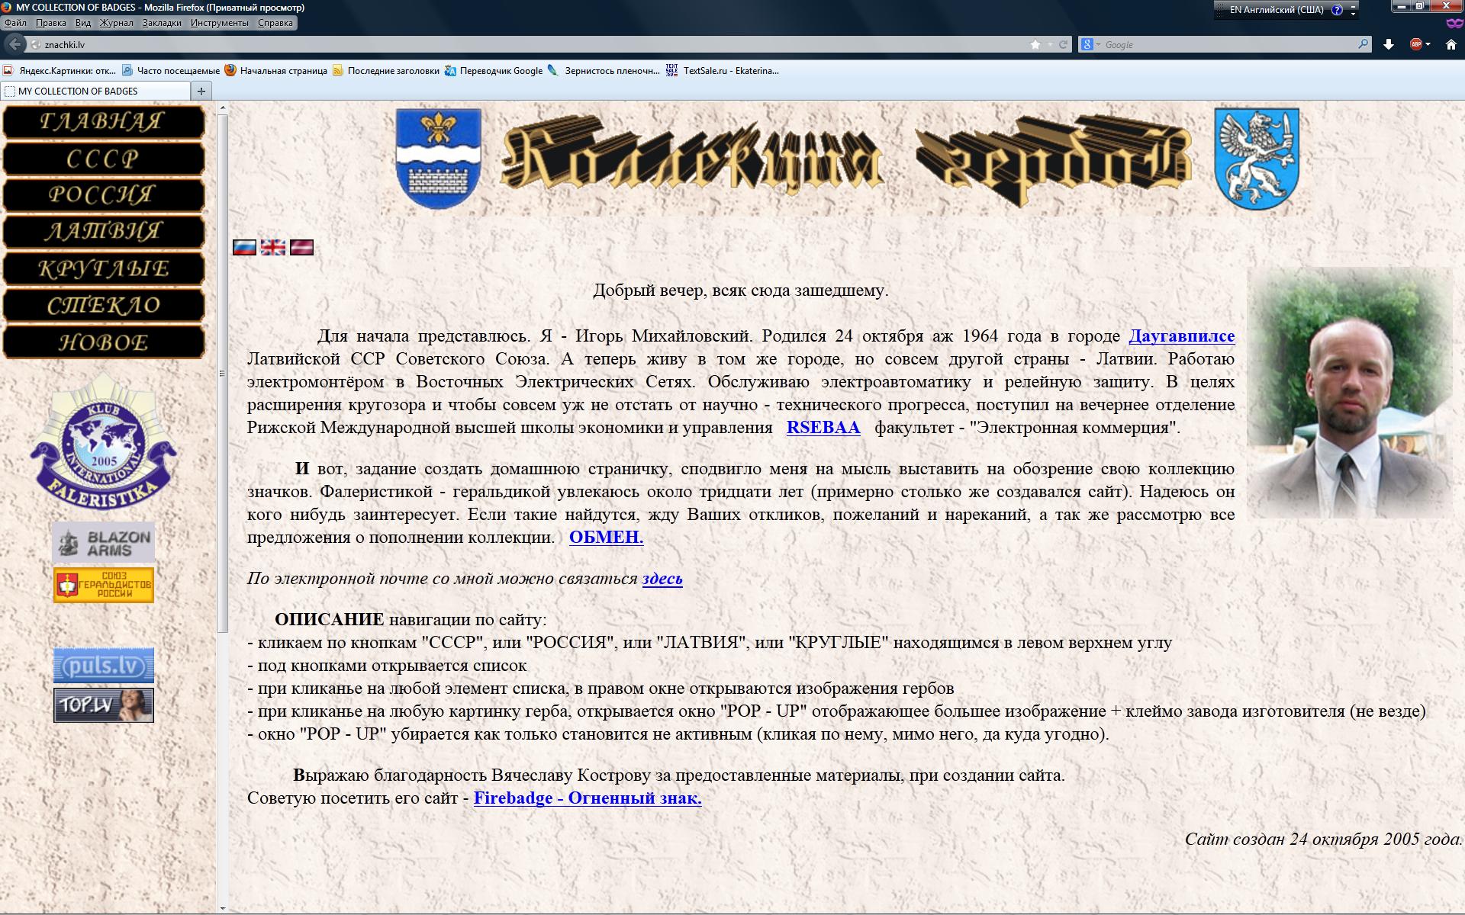Go to the home page via the house icon

coord(1451,45)
